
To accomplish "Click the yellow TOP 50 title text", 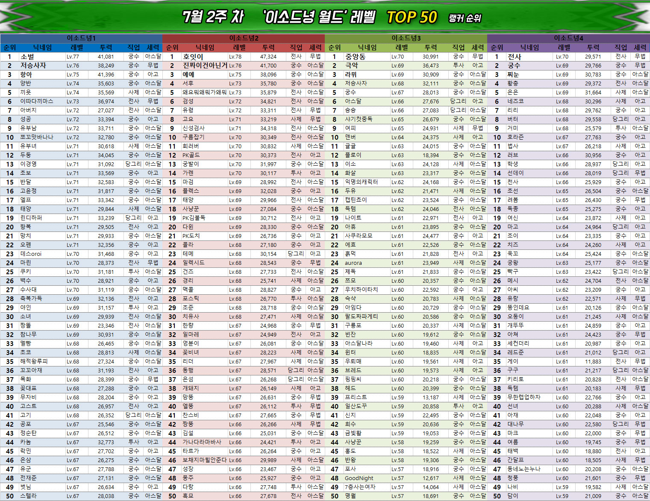I will (412, 18).
